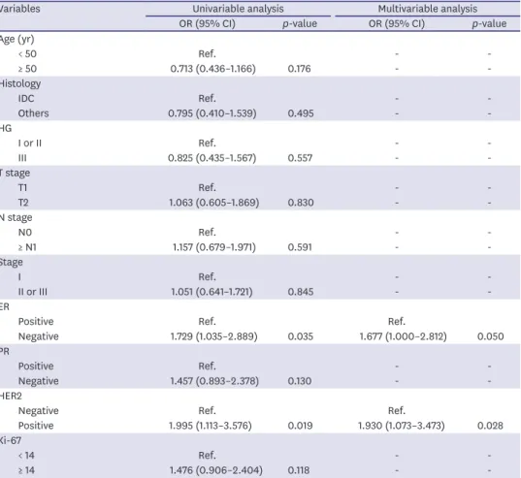Click the '0.713 (0.436–1.166)' cell
The image size is (521, 478).
[213, 69]
